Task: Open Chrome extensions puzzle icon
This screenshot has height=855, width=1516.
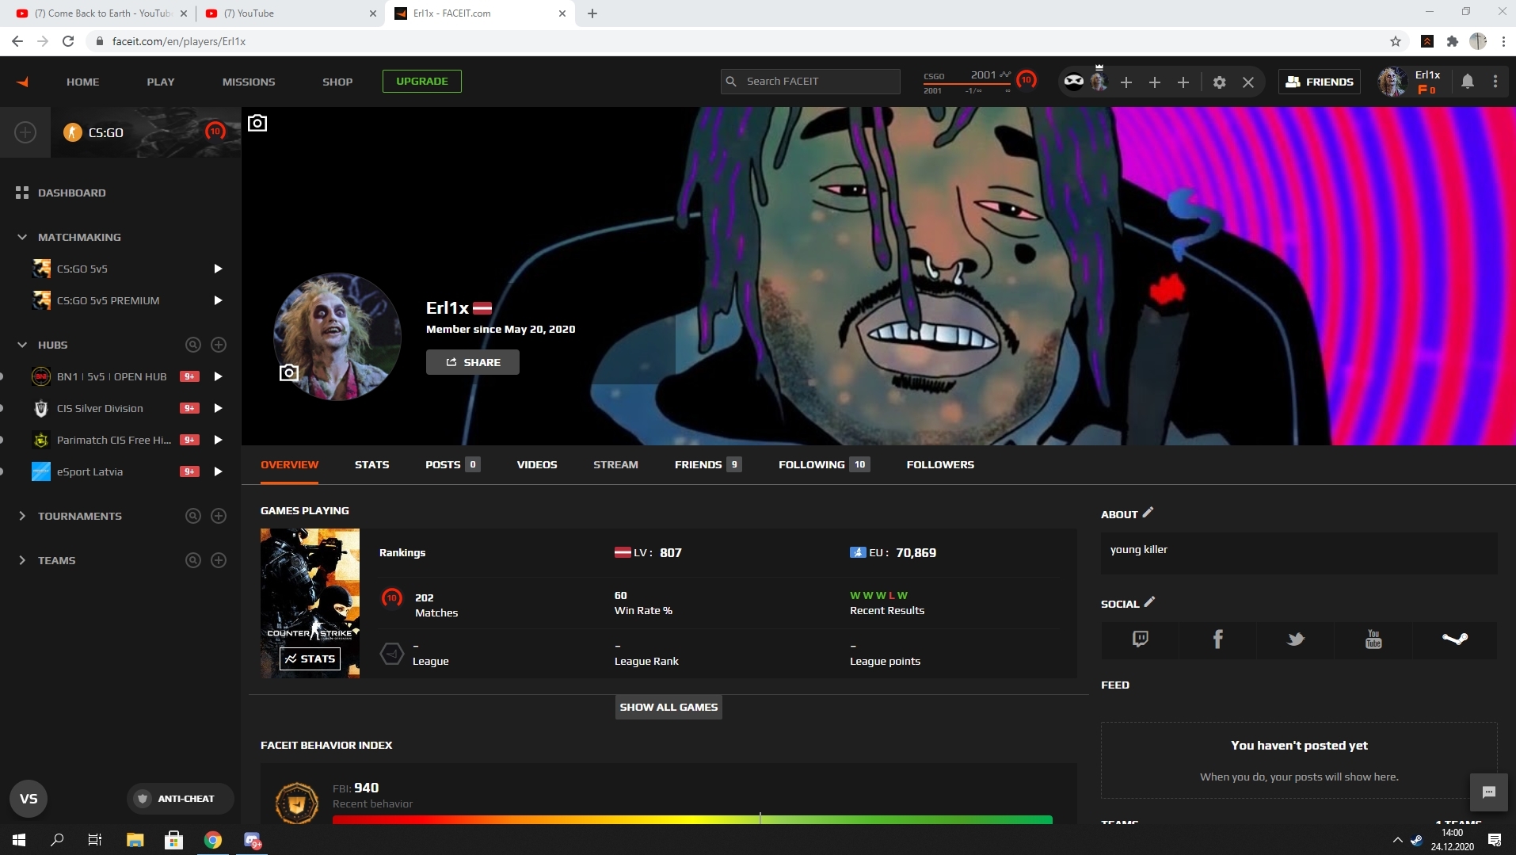Action: 1452,41
